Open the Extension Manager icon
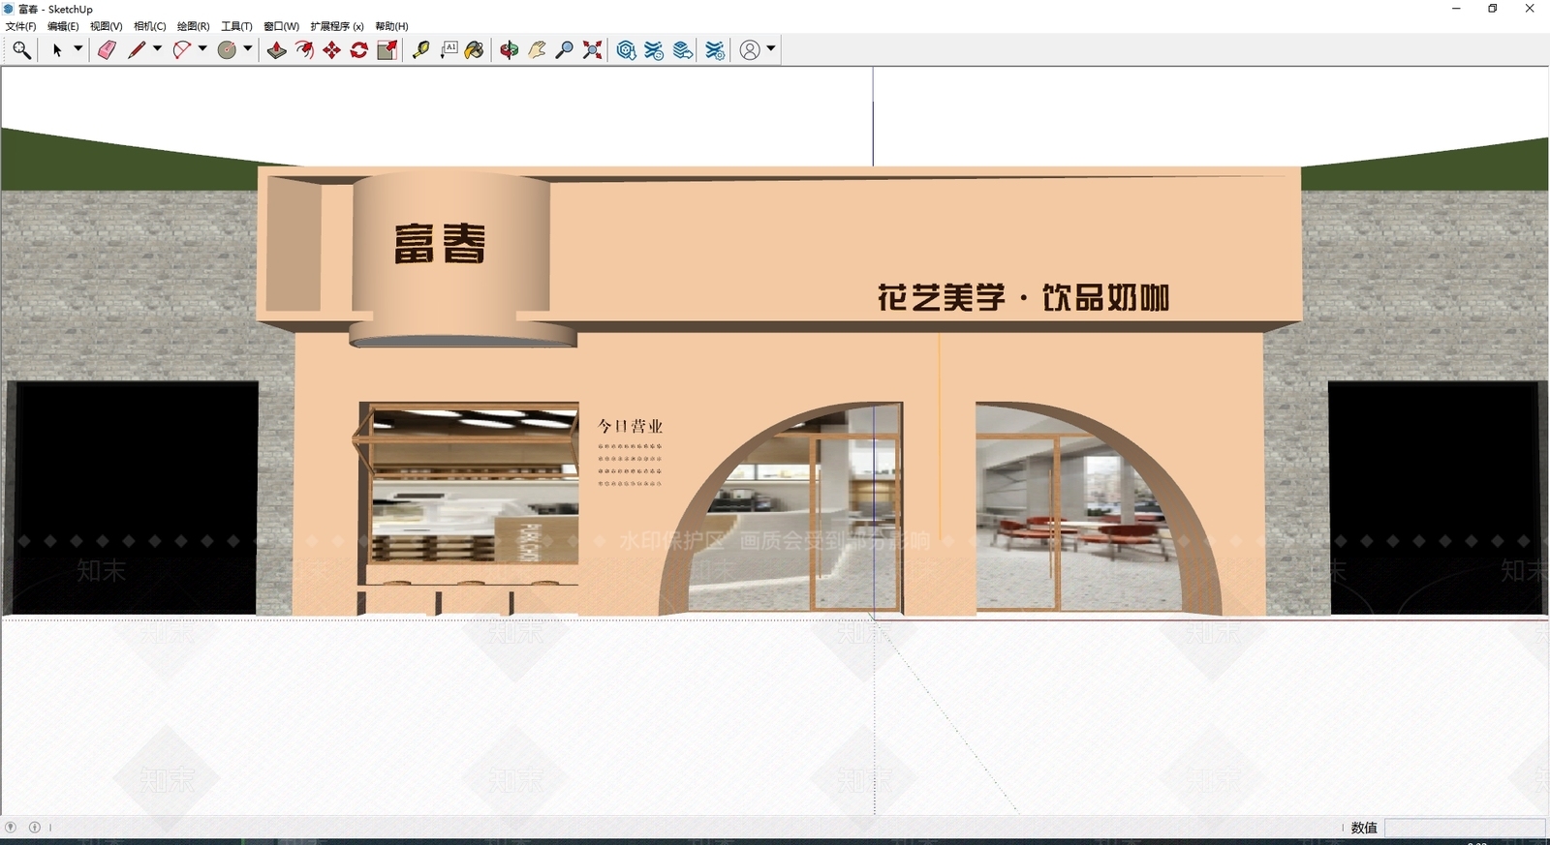The image size is (1550, 845). 715,50
